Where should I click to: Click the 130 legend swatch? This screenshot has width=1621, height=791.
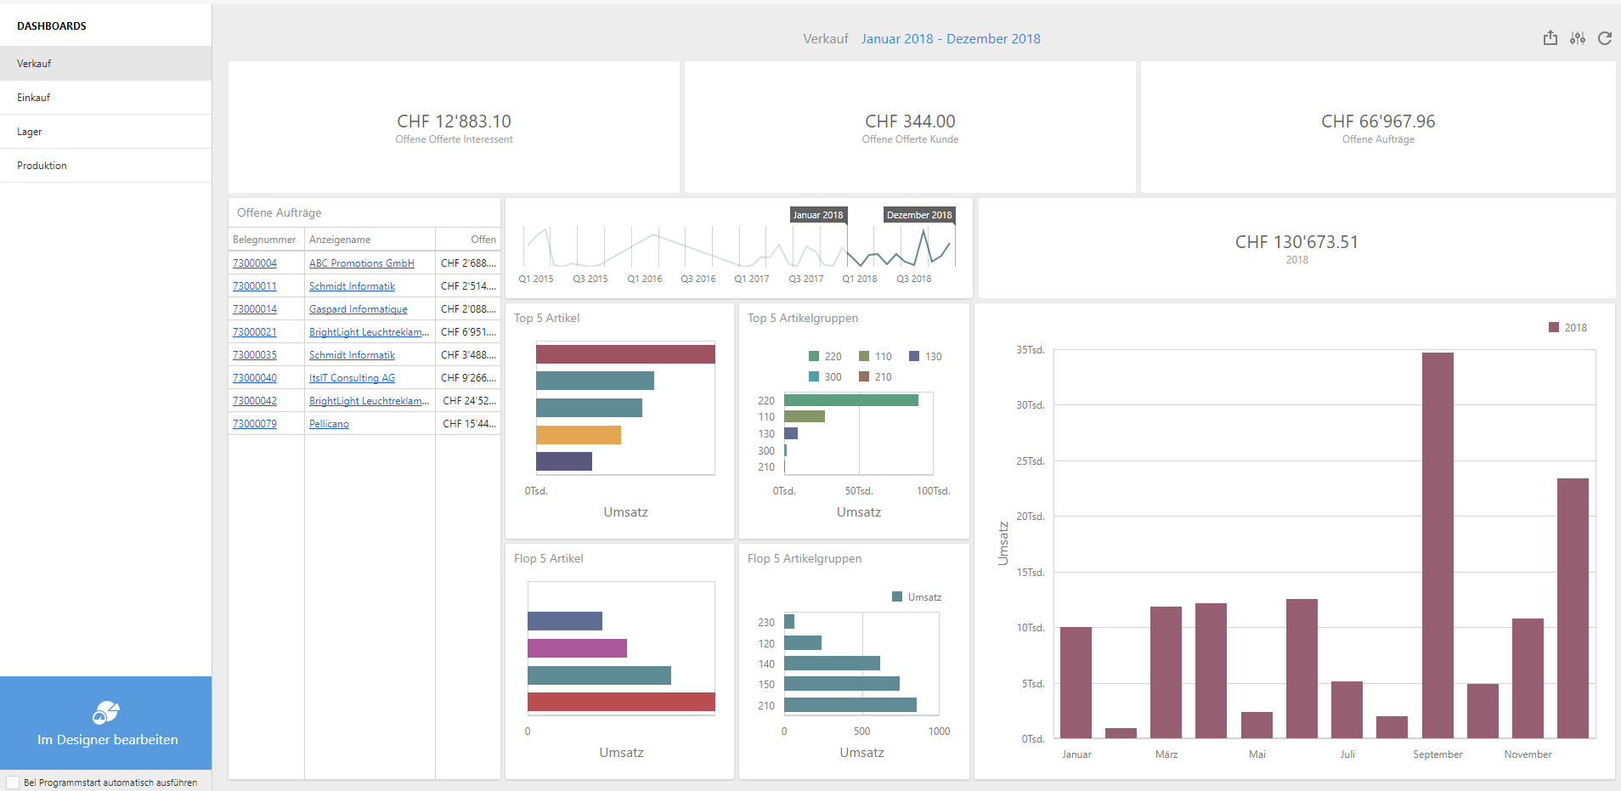click(x=914, y=356)
